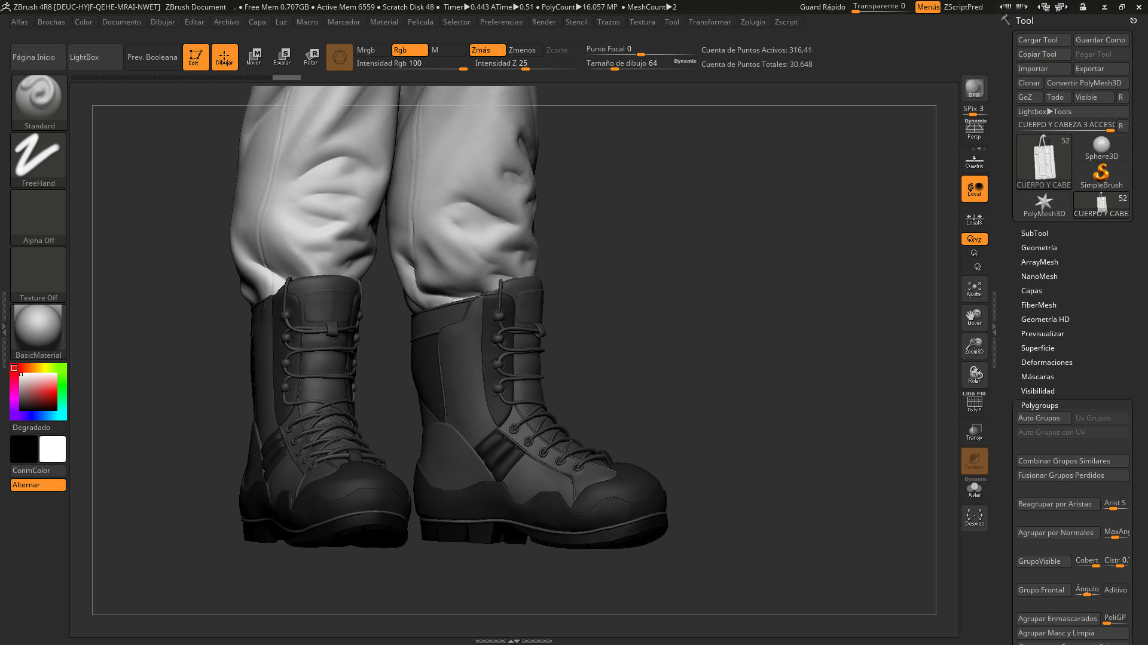This screenshot has height=645, width=1148.
Task: Select the Rotar rotate tool in the top shelf
Action: click(311, 57)
